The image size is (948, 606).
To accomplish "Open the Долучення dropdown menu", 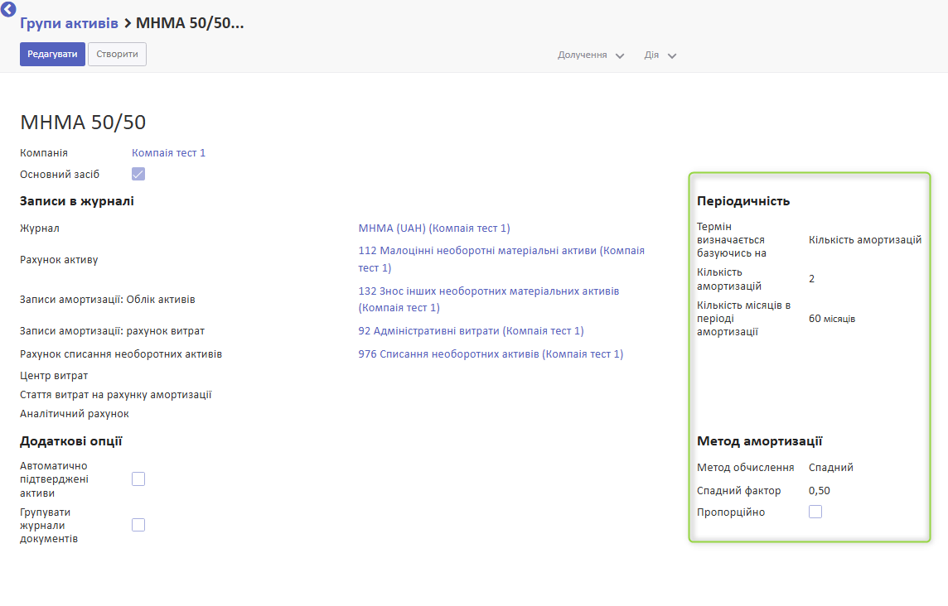I will 591,55.
